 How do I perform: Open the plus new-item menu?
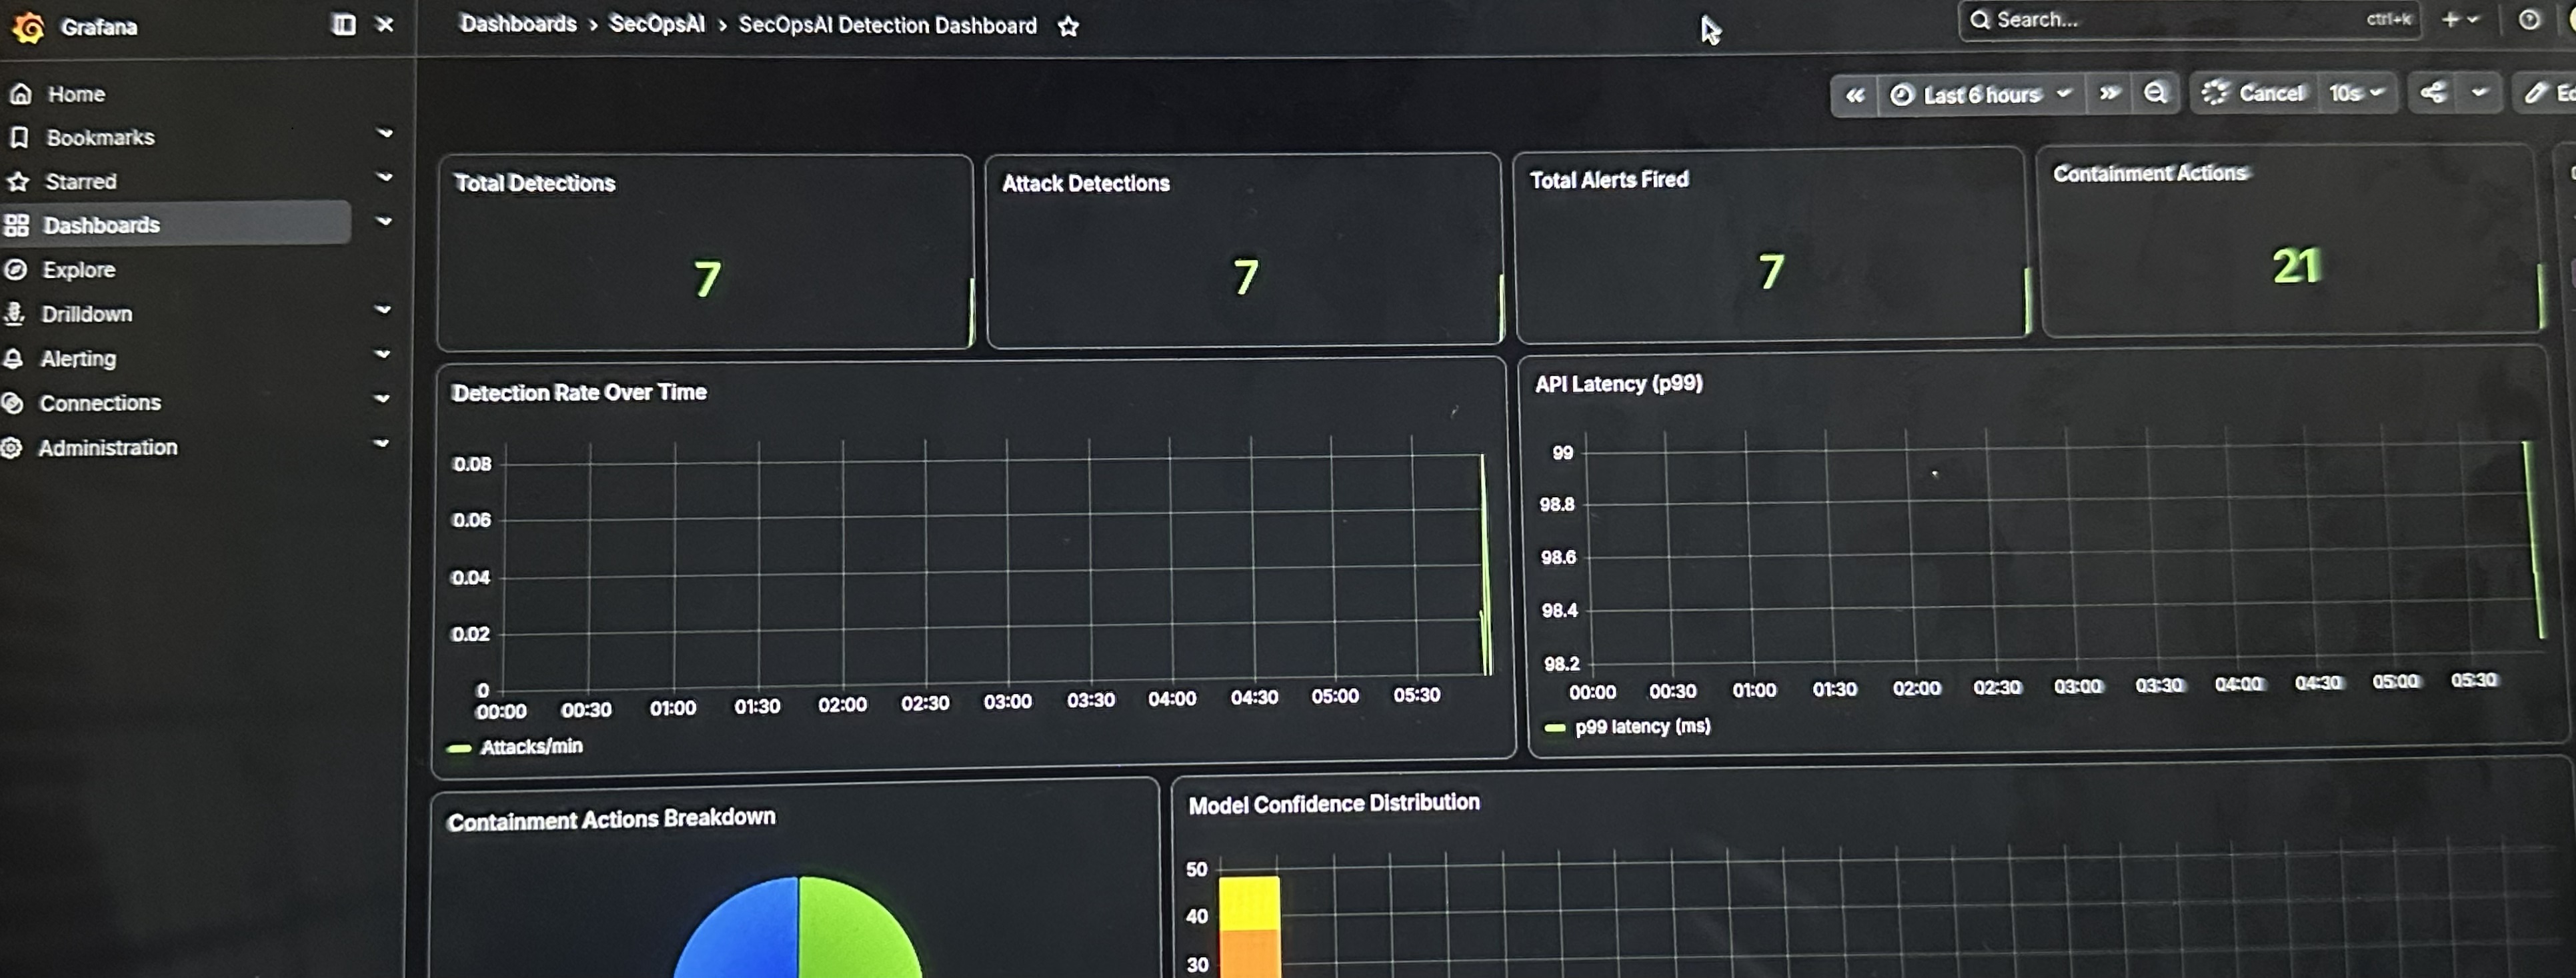tap(2459, 19)
